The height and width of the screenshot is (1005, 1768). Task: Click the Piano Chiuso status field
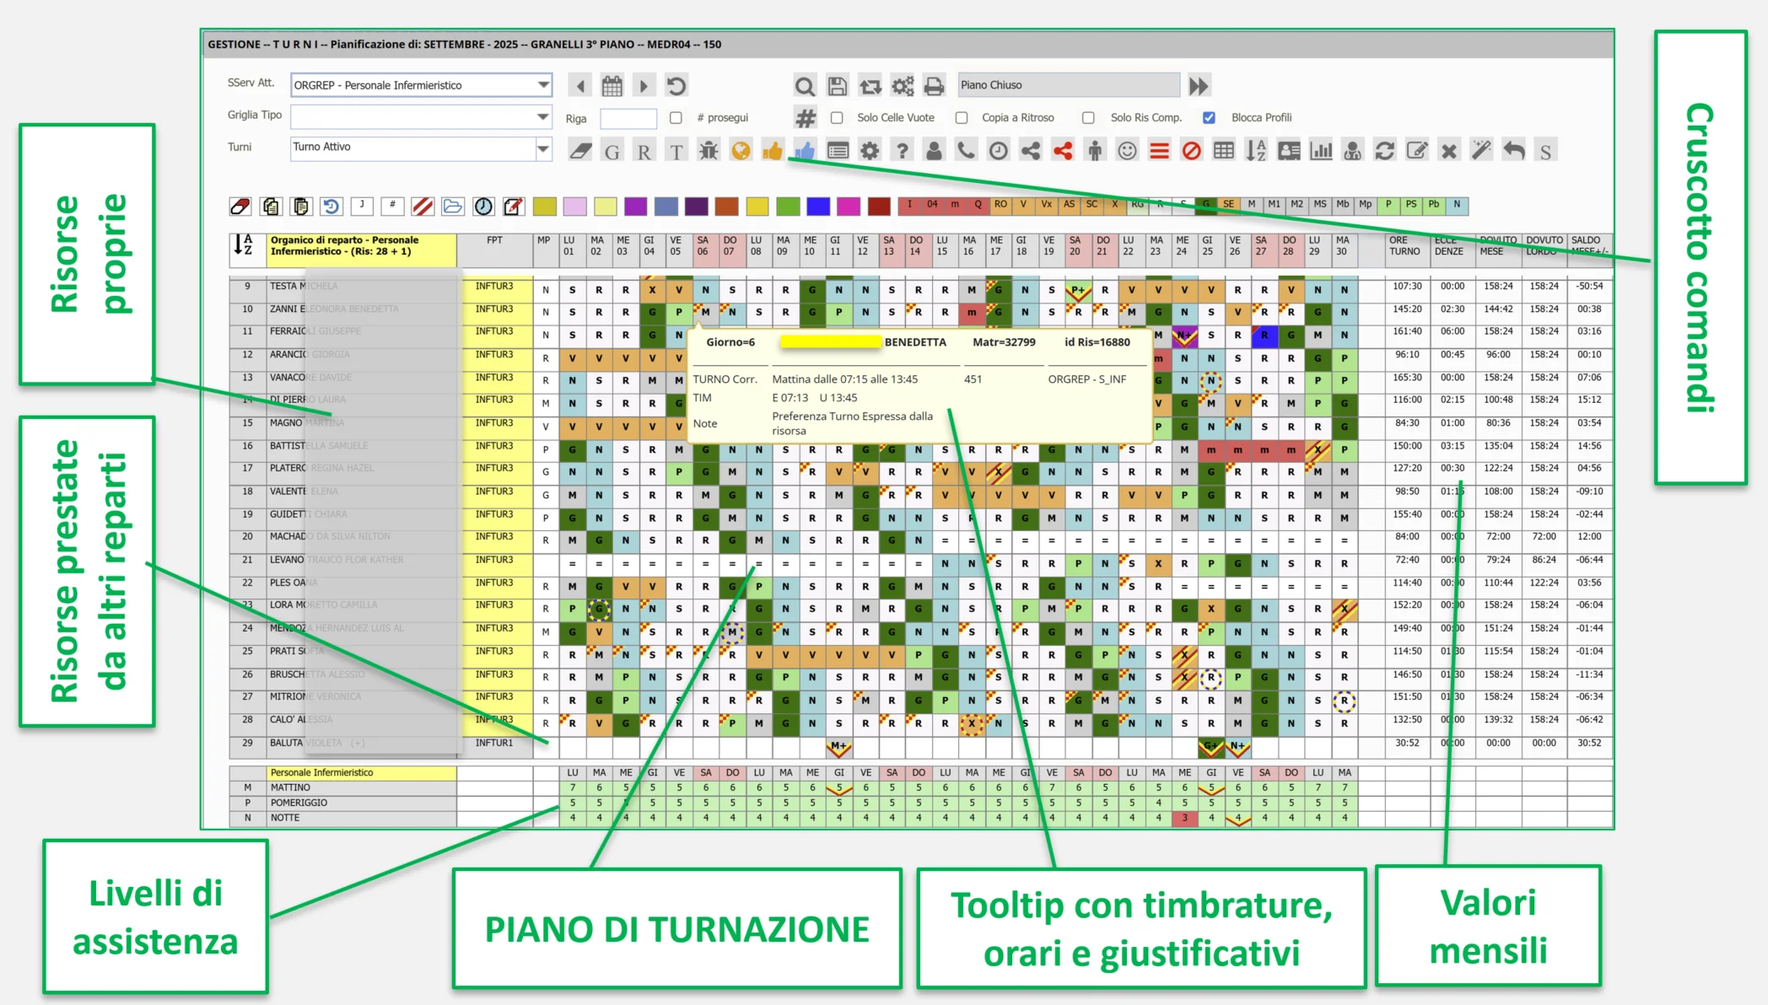click(x=1069, y=85)
